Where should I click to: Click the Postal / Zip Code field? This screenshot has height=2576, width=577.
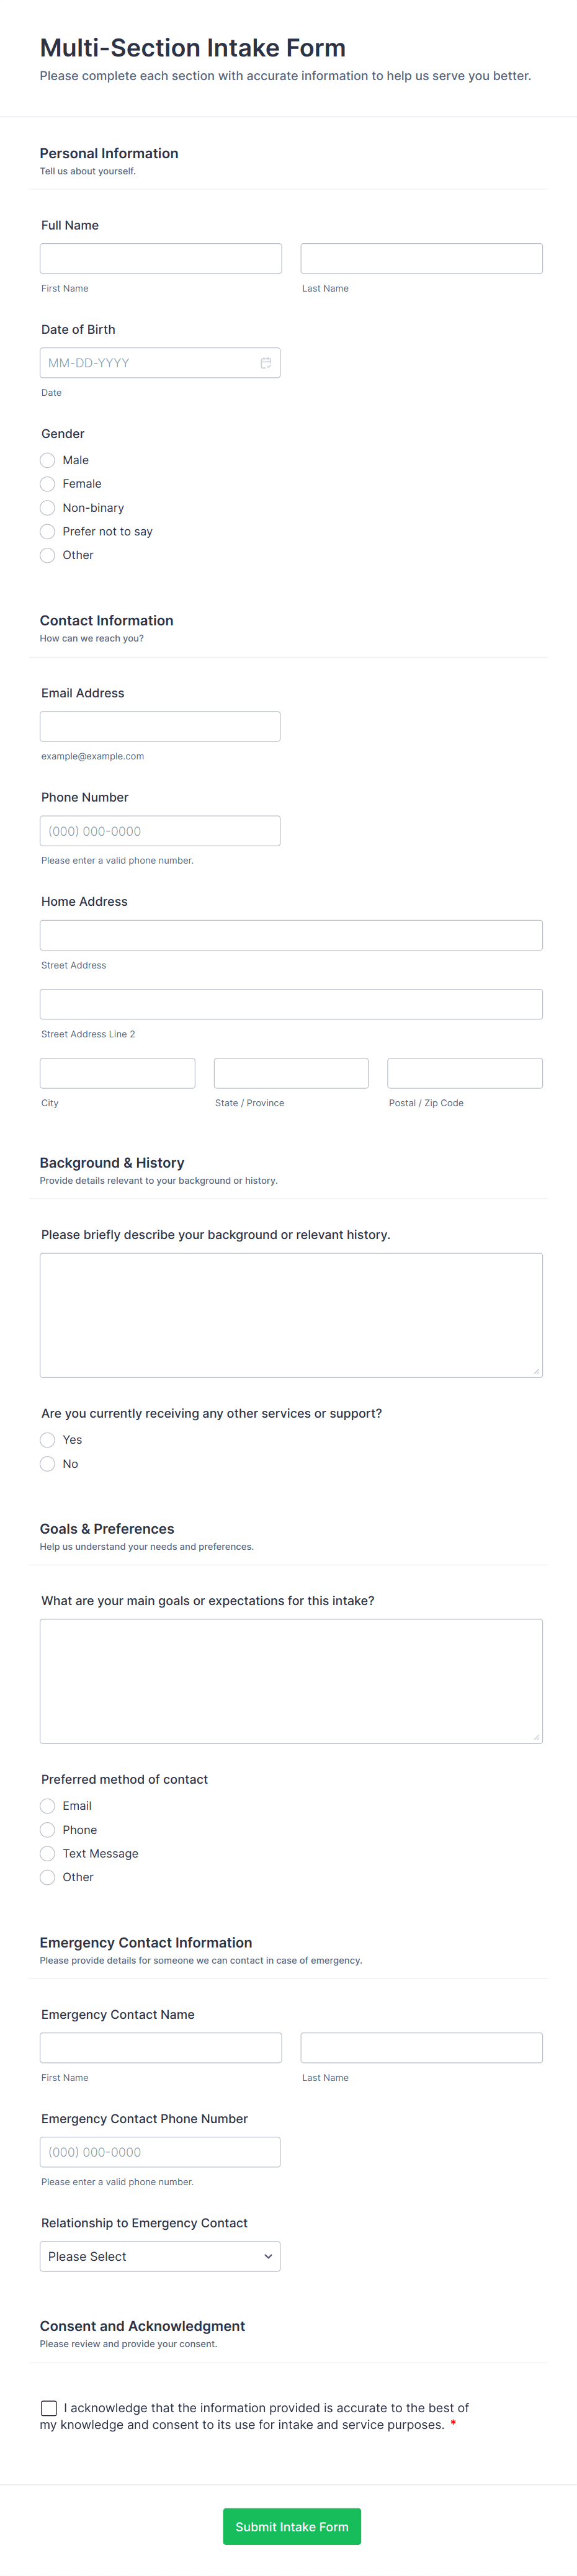click(465, 1073)
